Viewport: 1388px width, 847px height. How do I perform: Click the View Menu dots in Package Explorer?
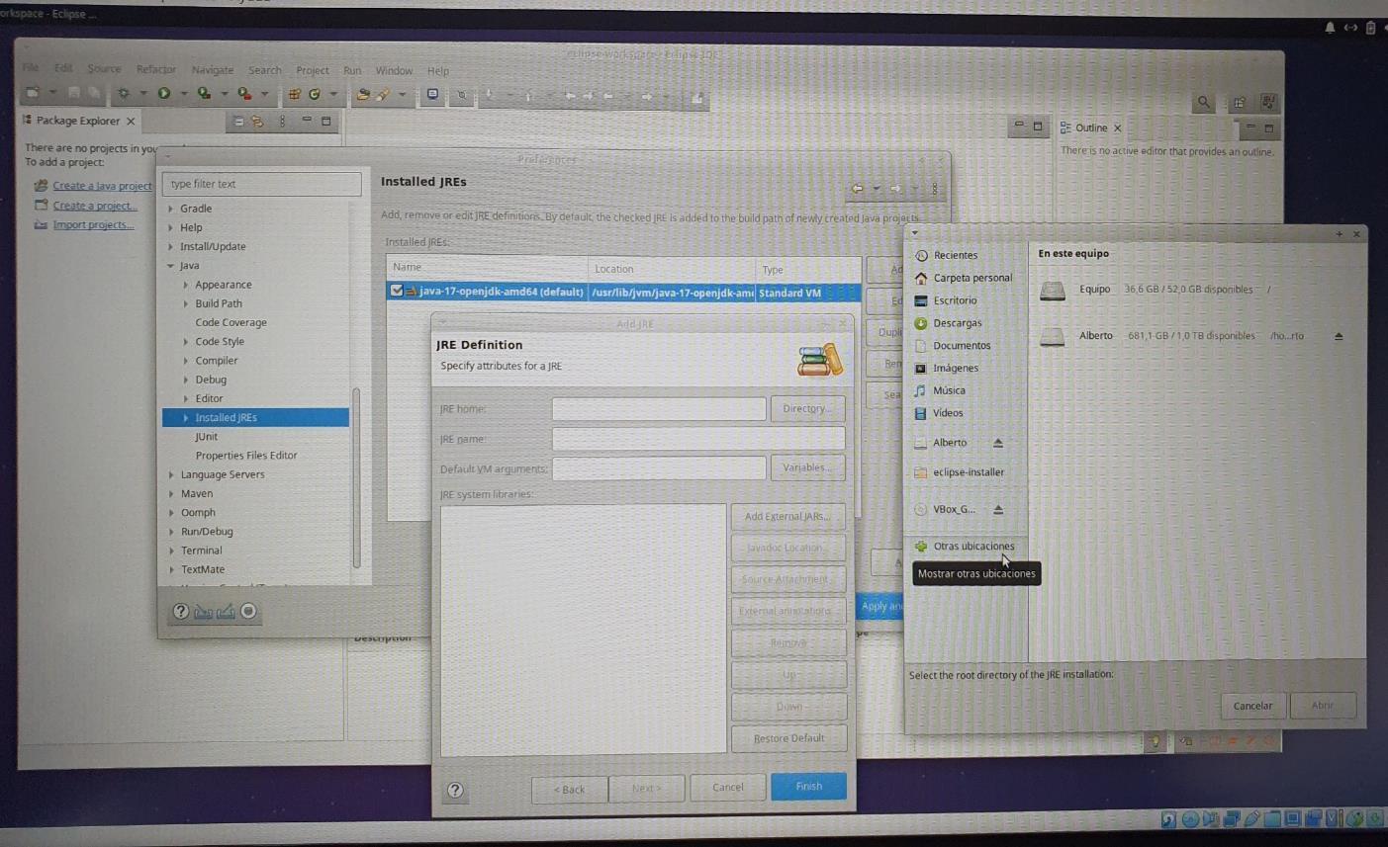coord(283,122)
